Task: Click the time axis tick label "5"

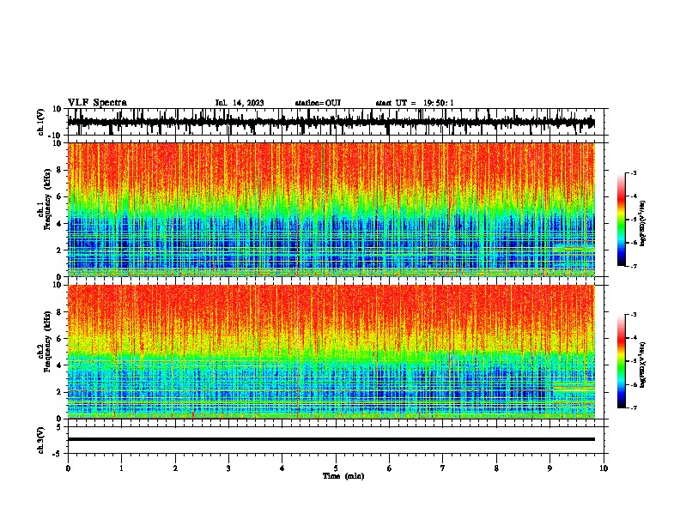Action: click(336, 468)
